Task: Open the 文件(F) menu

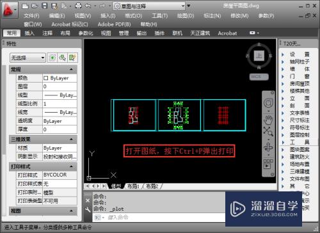Action: [x=31, y=16]
